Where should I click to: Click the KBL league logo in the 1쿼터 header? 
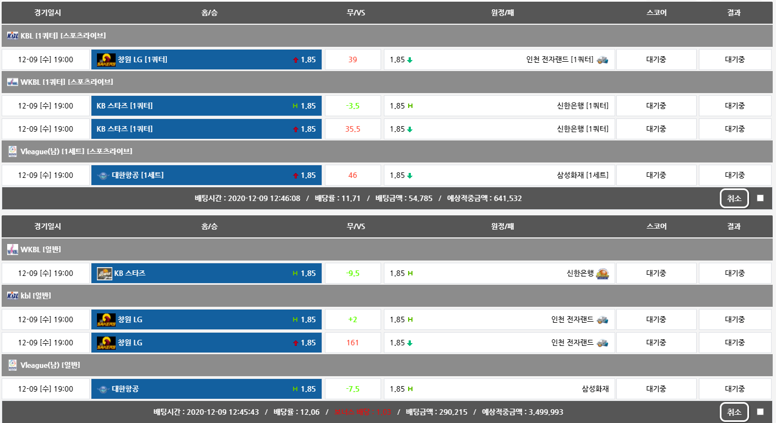coord(13,36)
